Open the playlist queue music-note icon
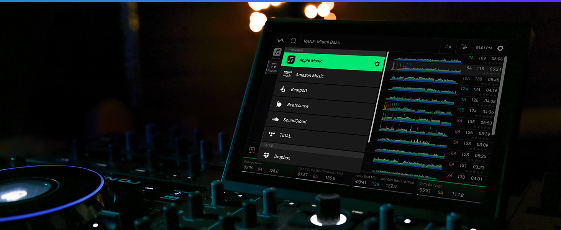The height and width of the screenshot is (230, 561). point(464,47)
